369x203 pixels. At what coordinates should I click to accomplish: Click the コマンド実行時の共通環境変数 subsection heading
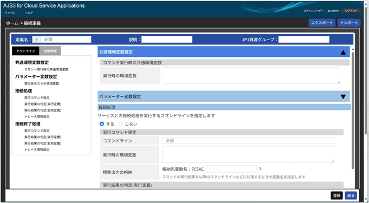point(133,63)
